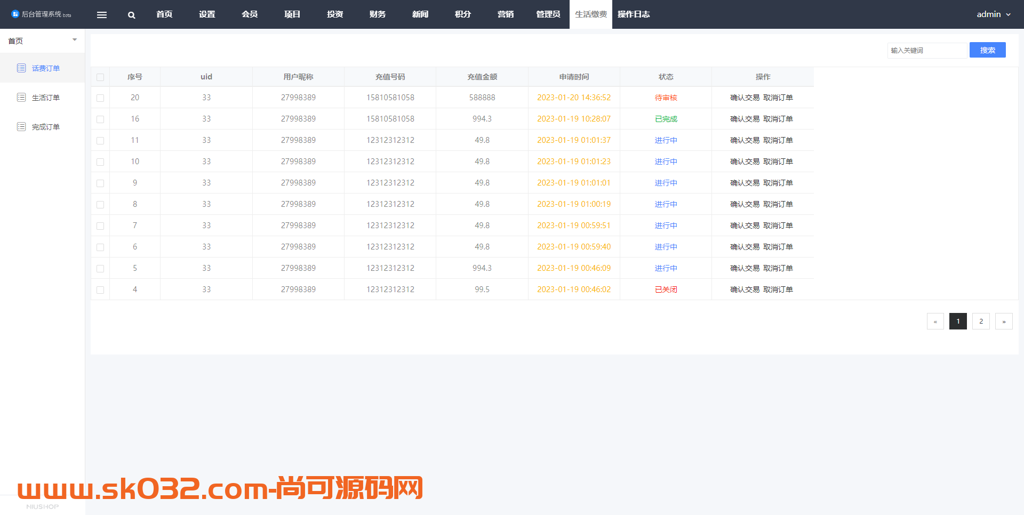
Task: Click 取消订单 for order 10
Action: pyautogui.click(x=778, y=162)
